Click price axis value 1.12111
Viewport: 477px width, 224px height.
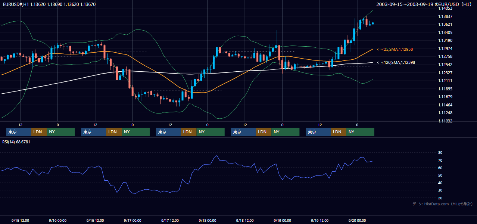(445, 81)
